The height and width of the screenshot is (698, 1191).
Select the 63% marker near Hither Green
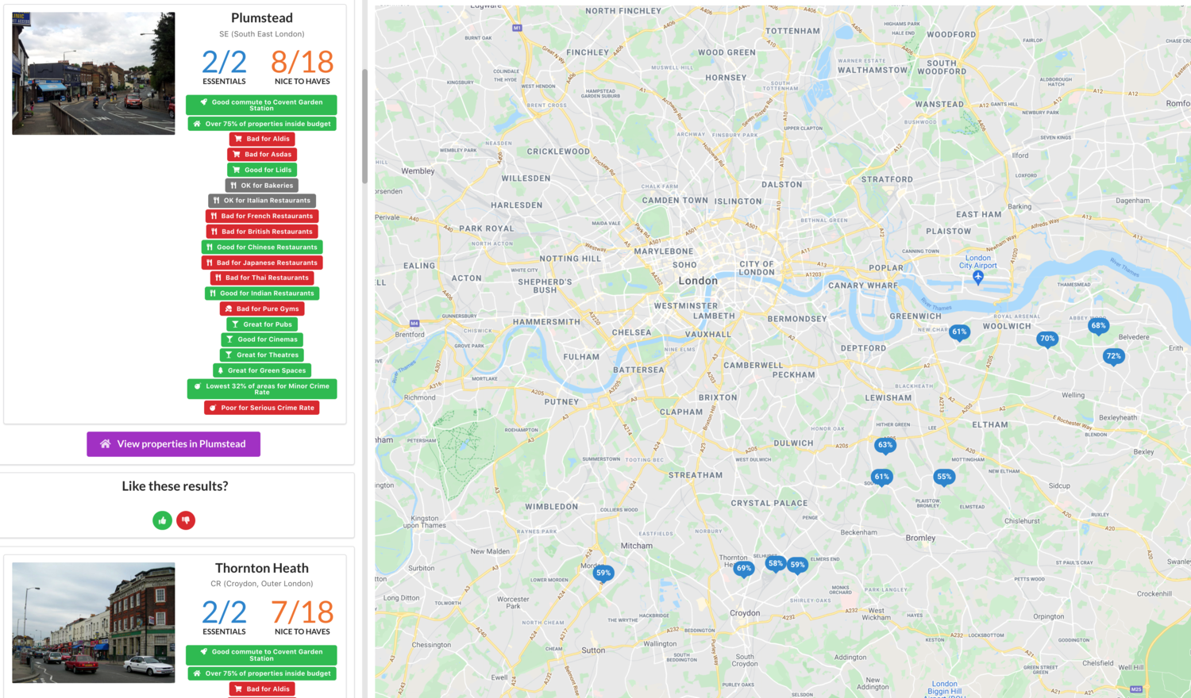coord(885,446)
